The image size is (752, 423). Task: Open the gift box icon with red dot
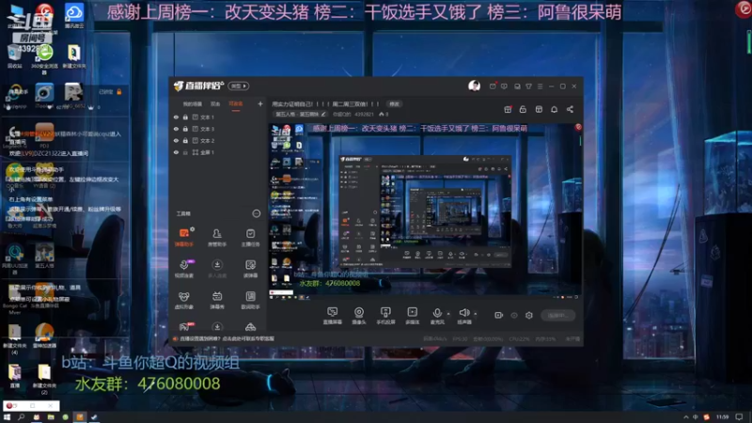pyautogui.click(x=508, y=109)
